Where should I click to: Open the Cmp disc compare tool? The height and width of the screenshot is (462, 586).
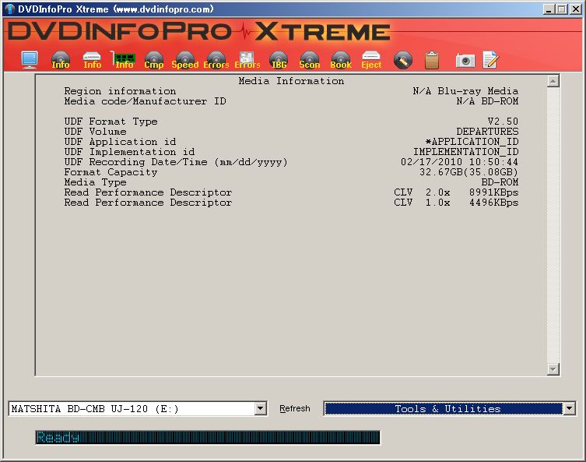(x=154, y=60)
